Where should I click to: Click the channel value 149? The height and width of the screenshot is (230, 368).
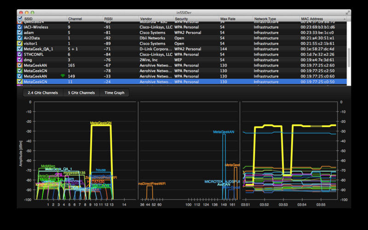71,76
